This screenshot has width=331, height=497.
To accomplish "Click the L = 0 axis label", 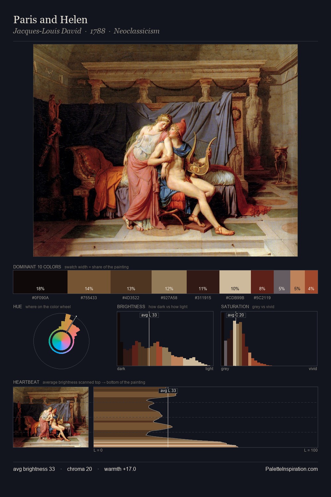I will coord(98,450).
